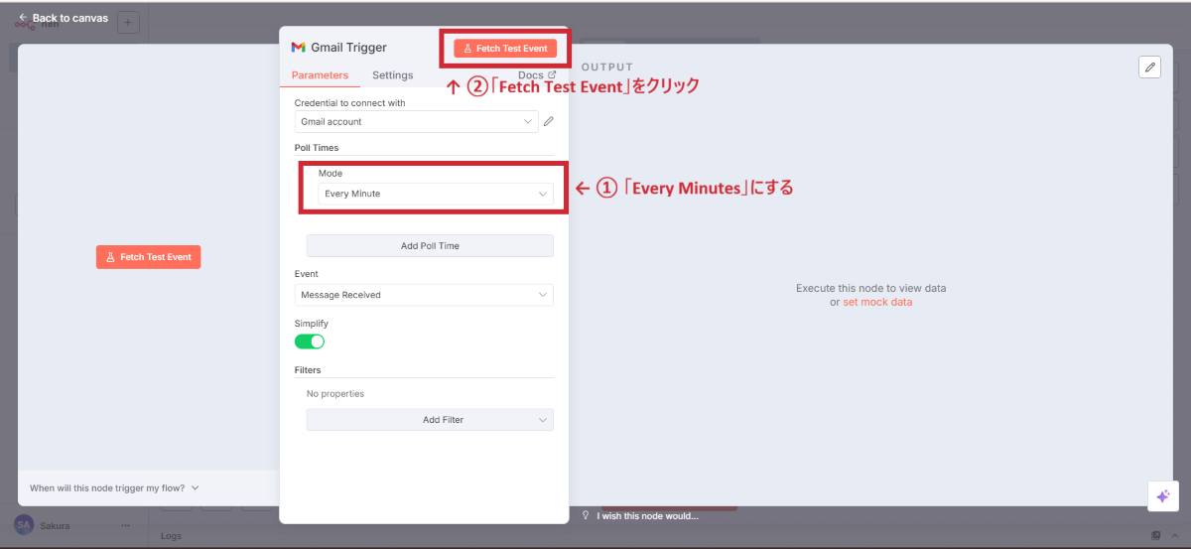Click the lightbulb icon near feedback text

click(586, 516)
